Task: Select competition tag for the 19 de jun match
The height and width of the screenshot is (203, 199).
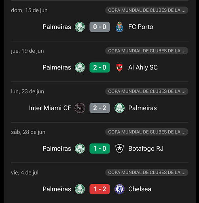Action: [147, 51]
